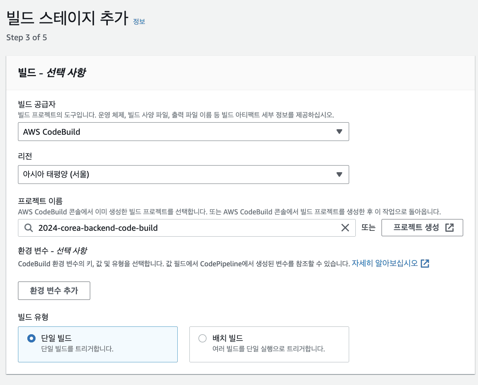Click the Step 3 of 5 indicator

pyautogui.click(x=27, y=37)
